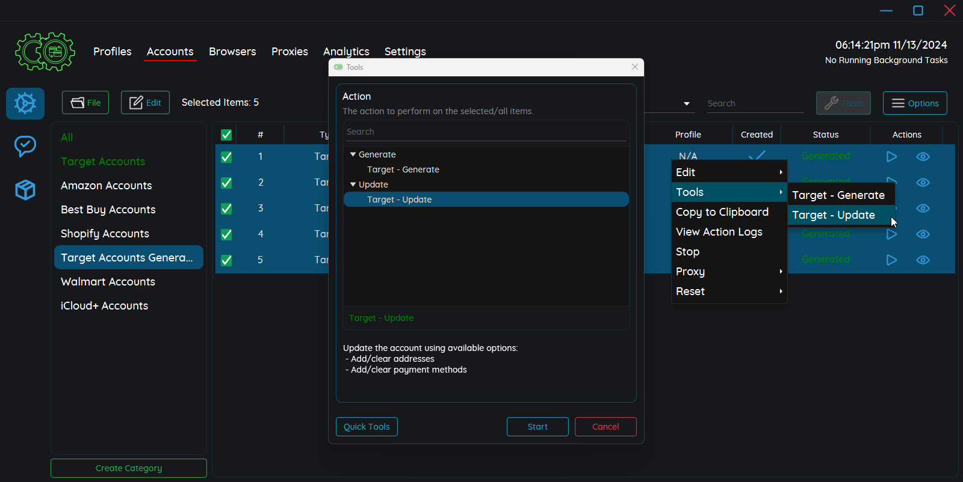Image resolution: width=963 pixels, height=482 pixels.
Task: Open the dropdown arrow beside Search field
Action: 686,103
